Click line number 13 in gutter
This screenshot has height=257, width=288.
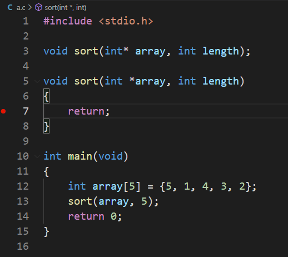point(23,201)
